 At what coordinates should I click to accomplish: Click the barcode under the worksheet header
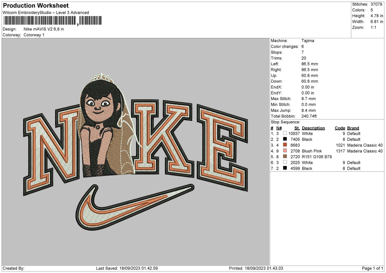(52, 21)
